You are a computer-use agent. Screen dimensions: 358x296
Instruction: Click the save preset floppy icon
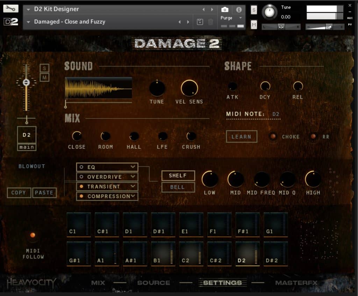click(200, 22)
